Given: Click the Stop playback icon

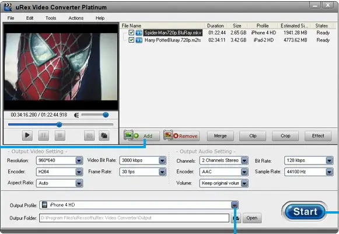Looking at the screenshot, I should (60, 135).
